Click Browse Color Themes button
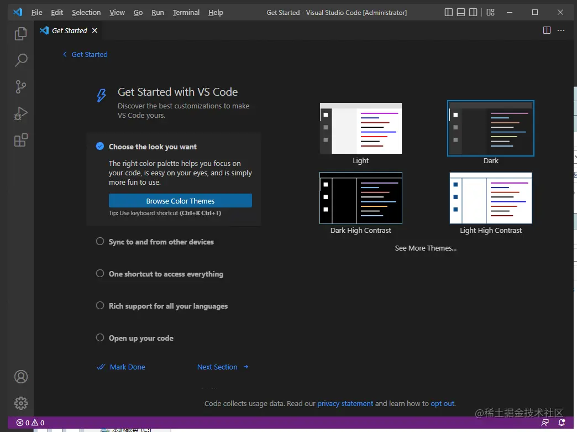The width and height of the screenshot is (577, 432). (180, 201)
